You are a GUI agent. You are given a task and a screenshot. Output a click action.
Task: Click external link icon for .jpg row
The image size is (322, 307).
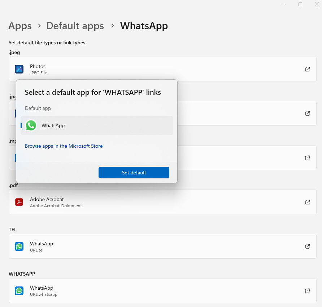coord(308,114)
